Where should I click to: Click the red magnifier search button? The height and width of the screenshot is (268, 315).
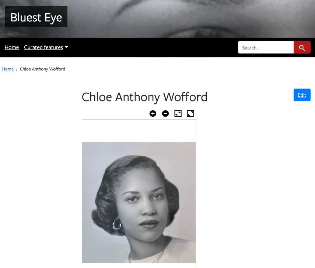[302, 48]
